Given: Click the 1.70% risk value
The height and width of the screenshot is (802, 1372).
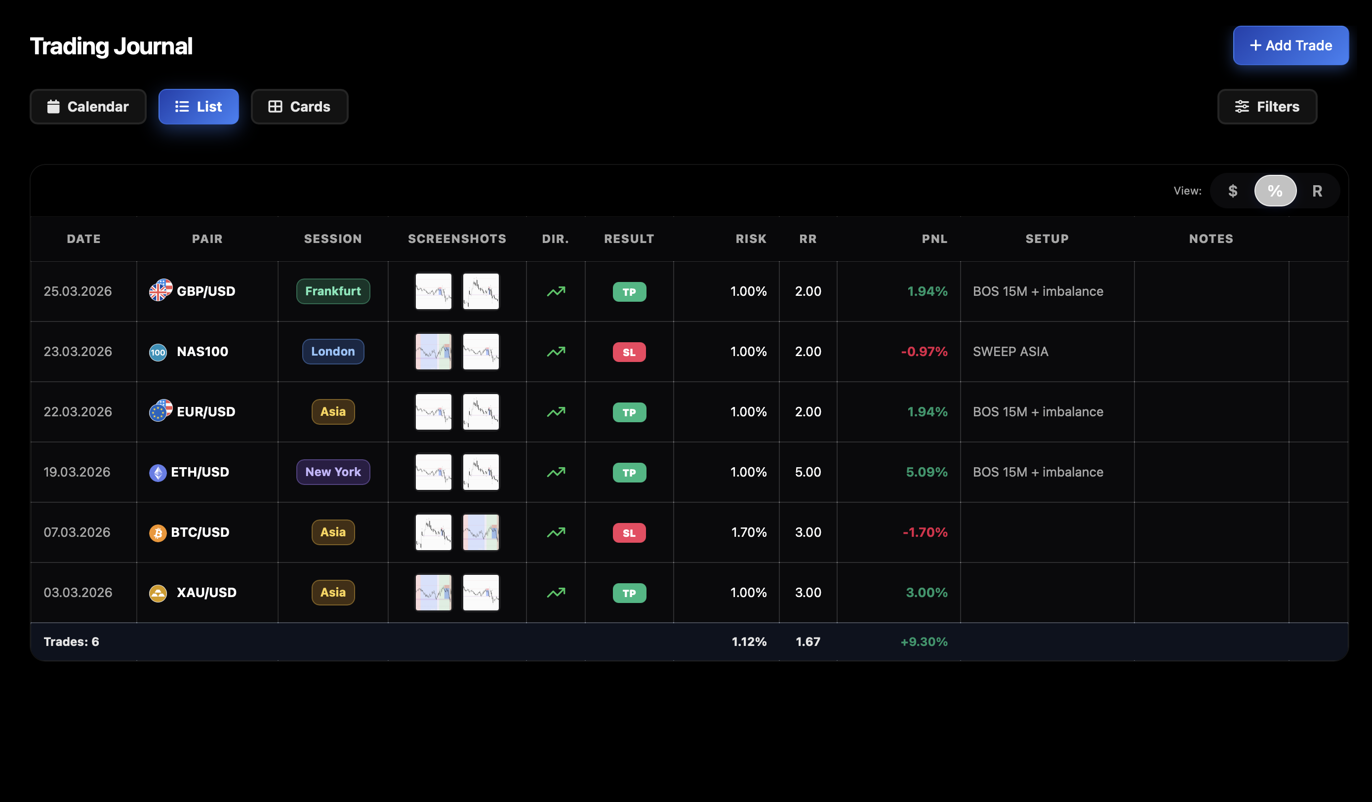Looking at the screenshot, I should click(749, 532).
